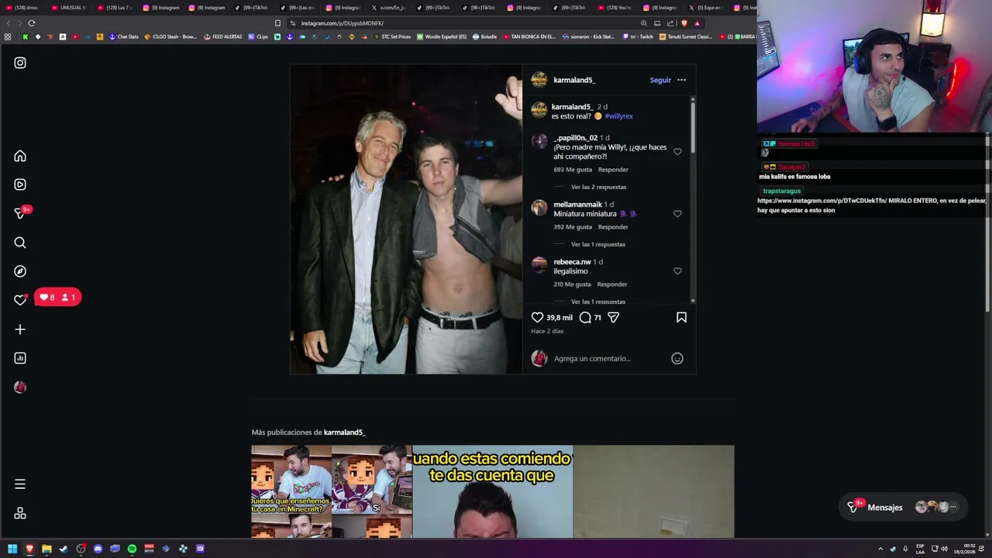Open the Wordle Español (ES) bookmark
Screen dimensions: 992x558
coord(442,36)
